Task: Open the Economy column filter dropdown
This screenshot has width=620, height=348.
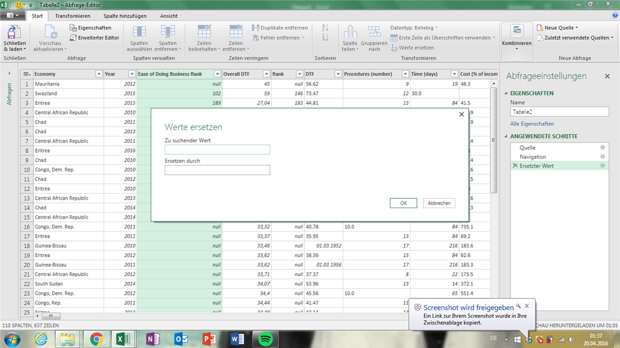Action: point(99,74)
